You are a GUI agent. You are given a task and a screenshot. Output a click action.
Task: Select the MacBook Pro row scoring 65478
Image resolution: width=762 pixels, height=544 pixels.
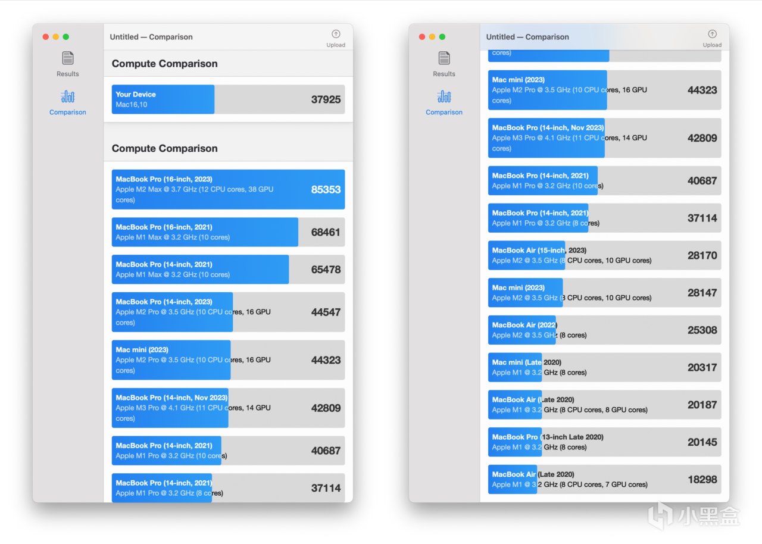pyautogui.click(x=228, y=270)
